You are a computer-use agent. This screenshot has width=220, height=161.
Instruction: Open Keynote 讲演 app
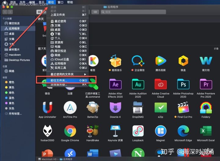point(115,131)
